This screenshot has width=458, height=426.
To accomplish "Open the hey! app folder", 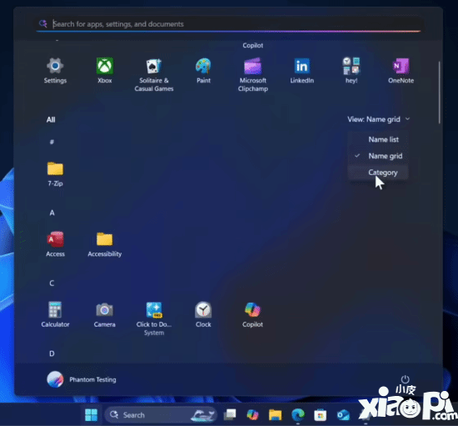I will coord(351,70).
